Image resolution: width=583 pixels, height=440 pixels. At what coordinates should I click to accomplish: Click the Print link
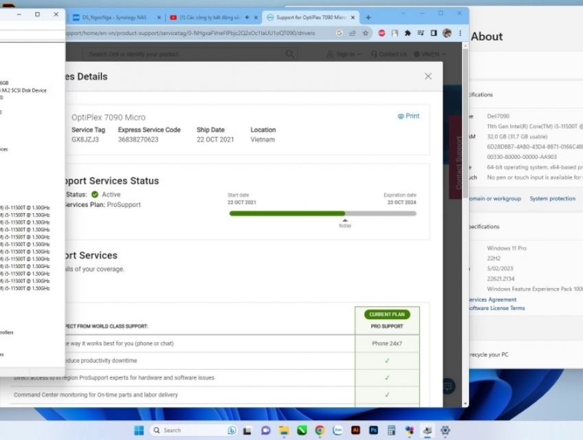coord(408,116)
